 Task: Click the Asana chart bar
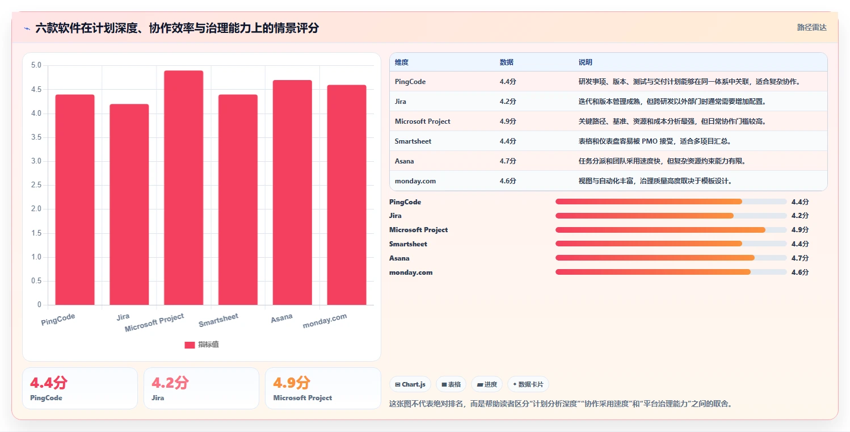point(292,192)
